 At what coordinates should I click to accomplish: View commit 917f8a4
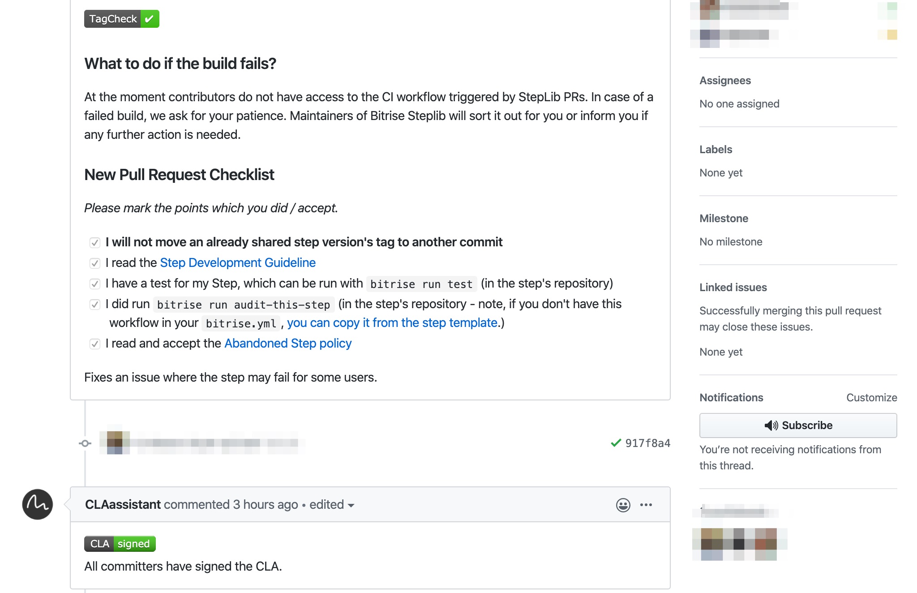[x=647, y=443]
